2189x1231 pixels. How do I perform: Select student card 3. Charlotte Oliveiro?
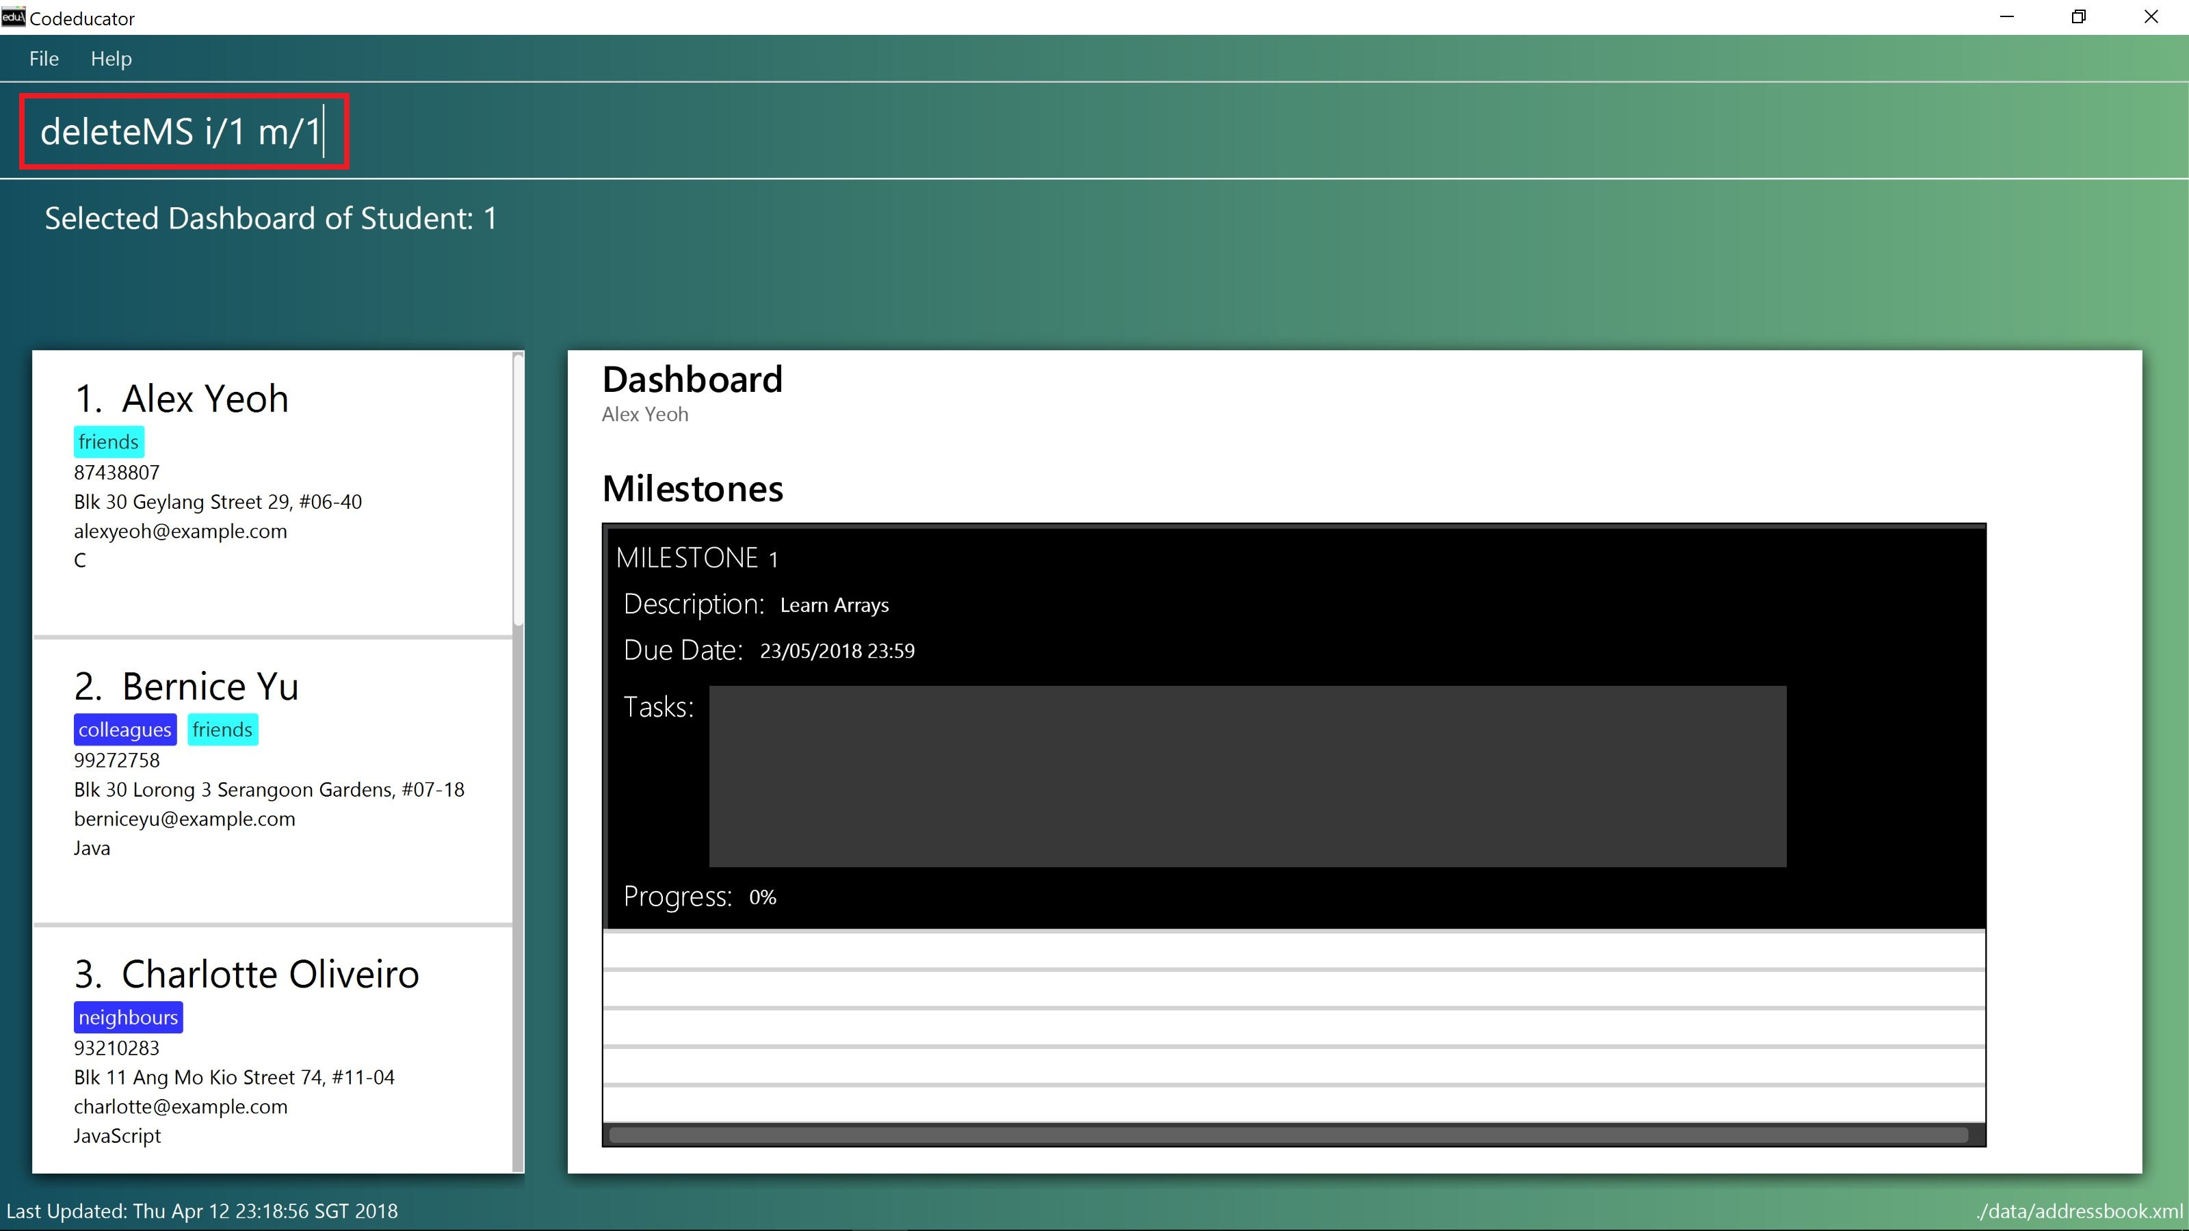273,1051
